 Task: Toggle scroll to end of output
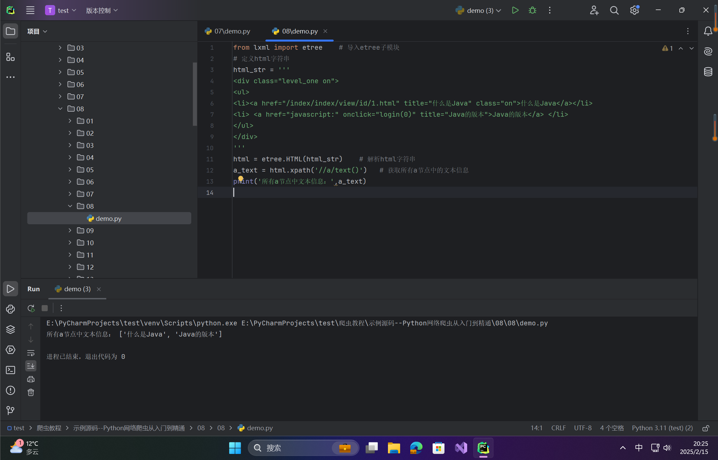coord(31,366)
